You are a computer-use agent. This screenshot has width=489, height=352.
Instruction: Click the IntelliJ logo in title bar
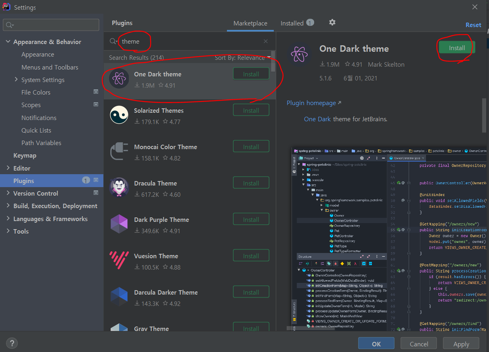(7, 7)
